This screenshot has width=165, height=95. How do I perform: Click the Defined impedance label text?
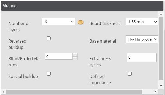[x=100, y=79]
